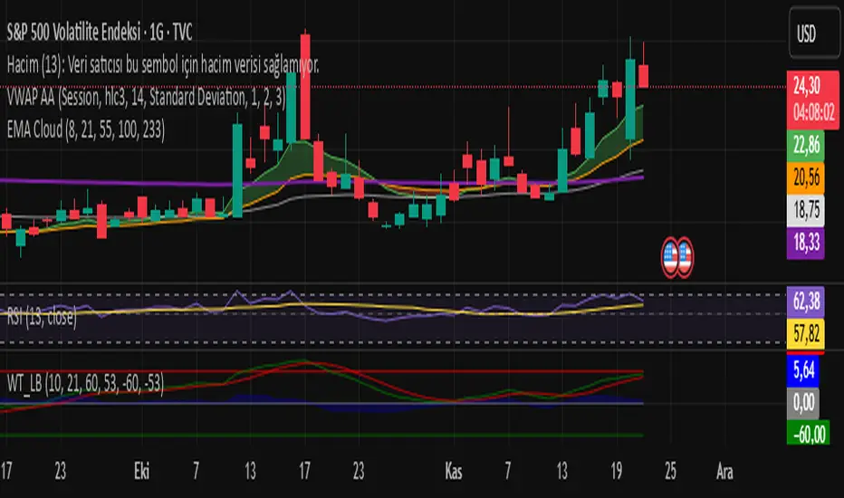Open the USD currency selector
844x498 pixels.
pos(813,33)
